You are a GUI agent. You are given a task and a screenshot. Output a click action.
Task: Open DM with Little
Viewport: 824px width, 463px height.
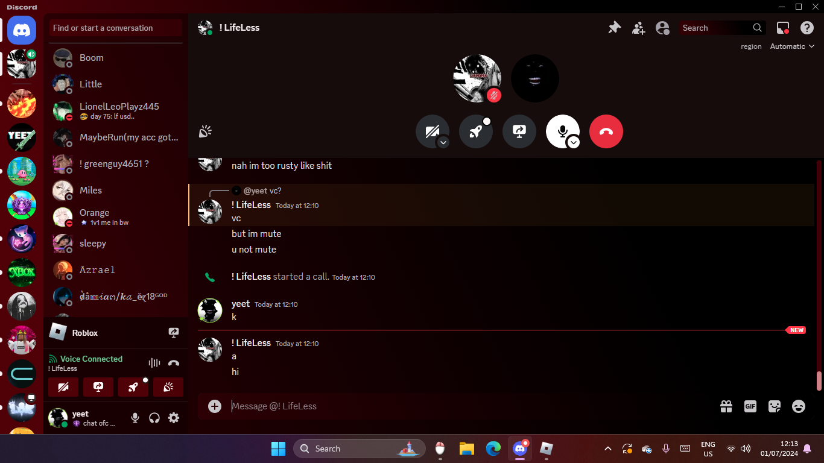[116, 84]
